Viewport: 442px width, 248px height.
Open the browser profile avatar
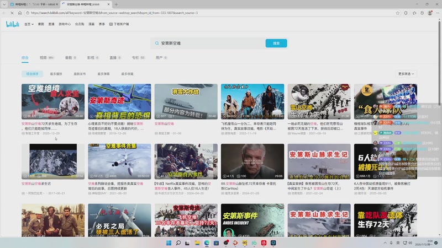click(430, 13)
